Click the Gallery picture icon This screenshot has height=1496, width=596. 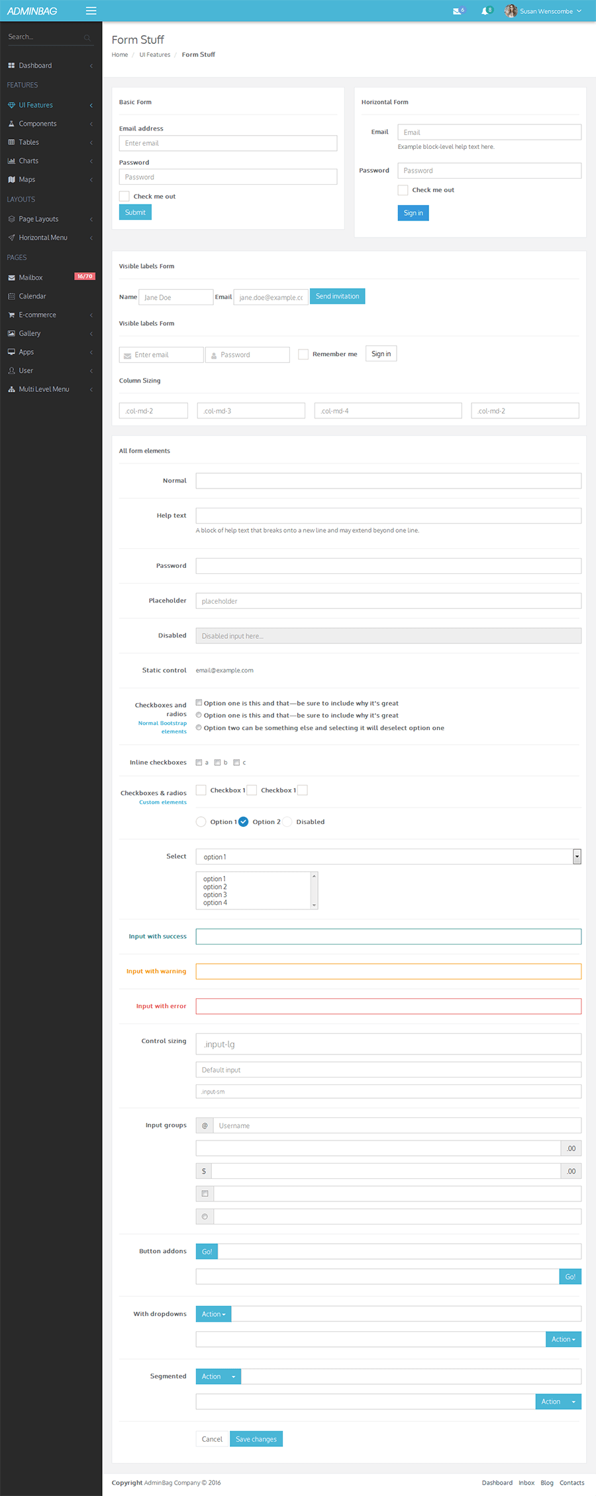coord(11,334)
